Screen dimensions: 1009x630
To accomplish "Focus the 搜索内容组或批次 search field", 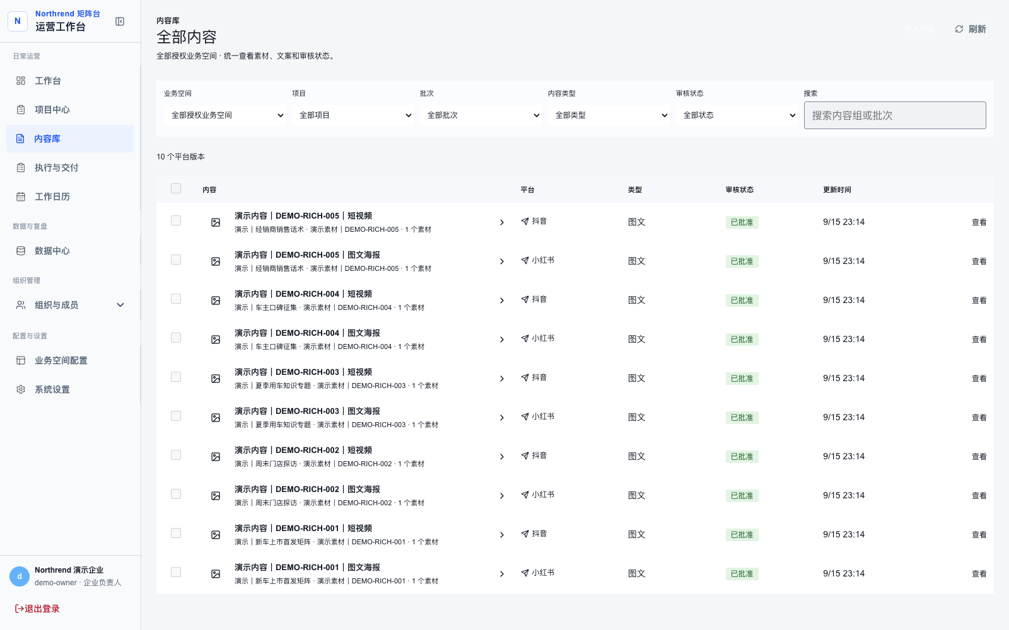I will pos(895,115).
